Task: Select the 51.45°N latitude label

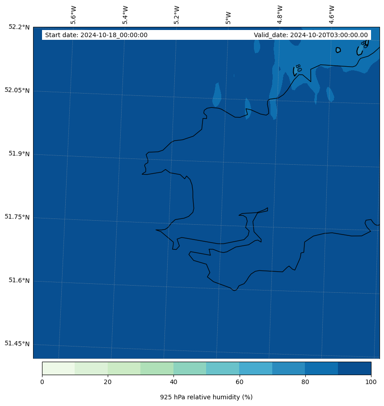Action: pyautogui.click(x=17, y=344)
